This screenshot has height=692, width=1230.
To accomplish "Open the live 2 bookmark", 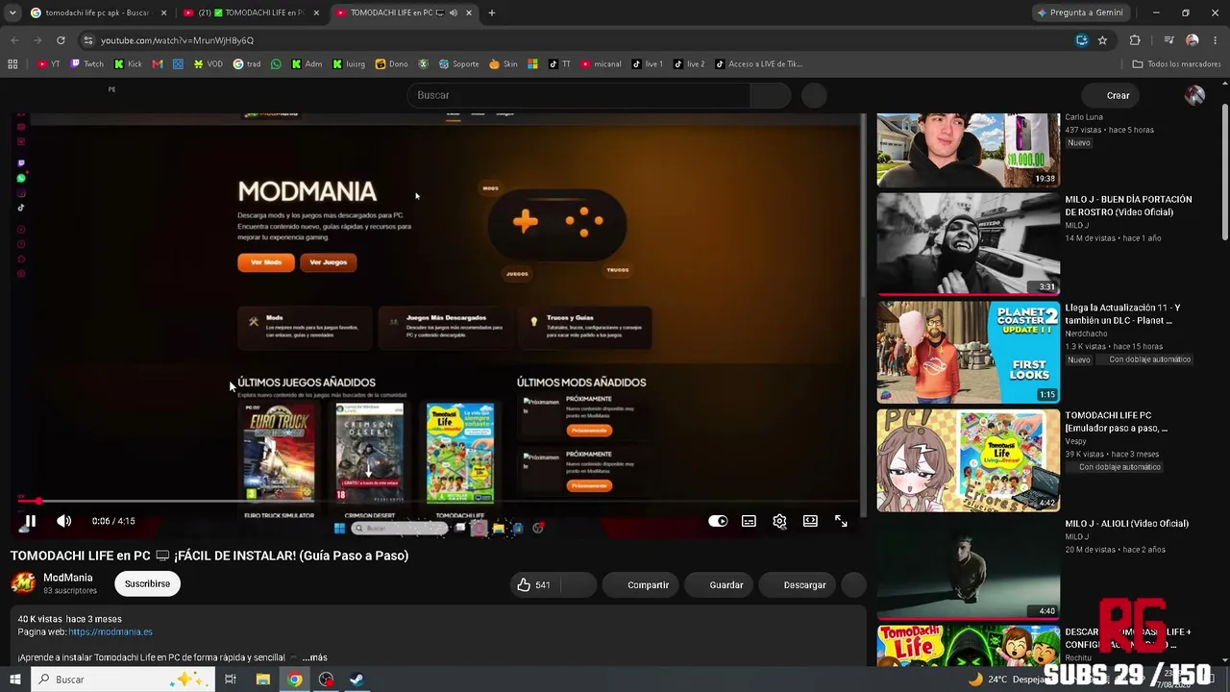I will click(x=690, y=64).
